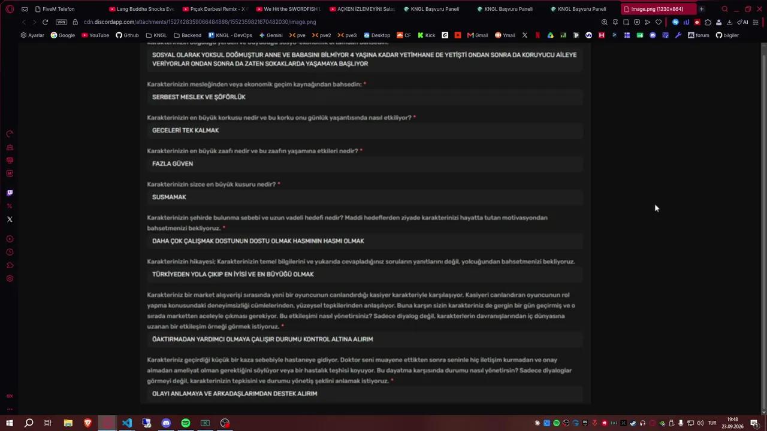Open the Windows Start button
Screen dimensions: 767x431
(x=9, y=423)
